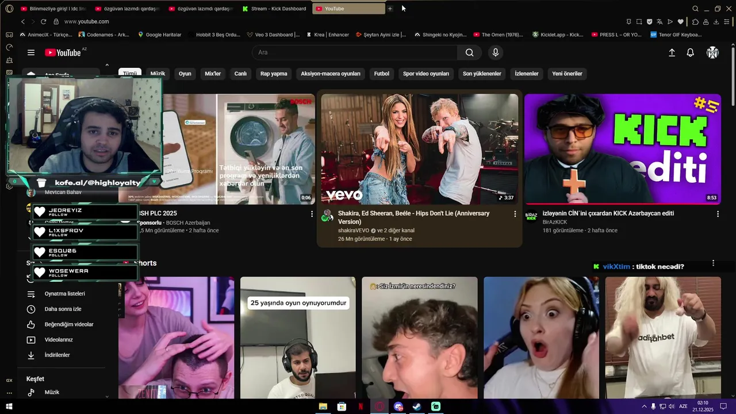736x414 pixels.
Task: Select the Son yüklenenler chip
Action: 482,74
